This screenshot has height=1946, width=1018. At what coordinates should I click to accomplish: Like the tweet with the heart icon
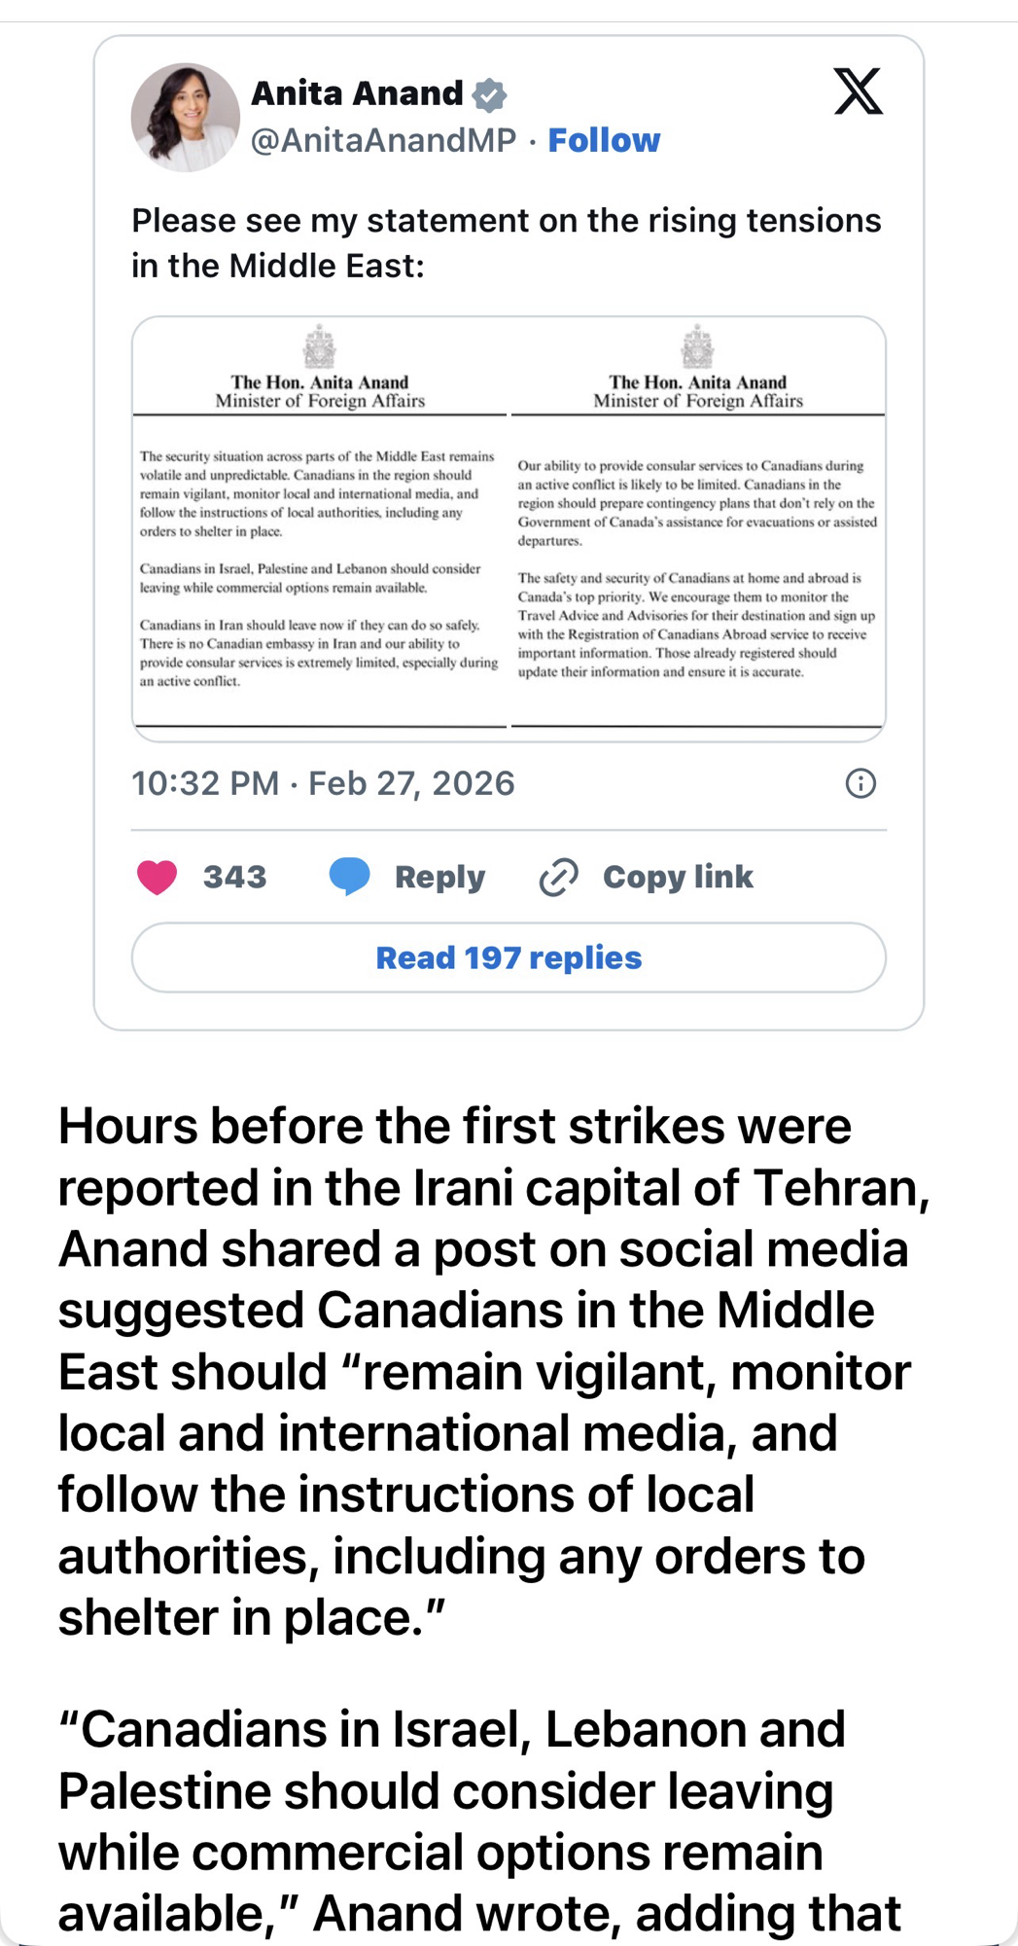pos(157,877)
